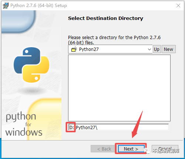185x159 pixels.
Task: Proceed by clicking Next >
Action: pos(131,149)
